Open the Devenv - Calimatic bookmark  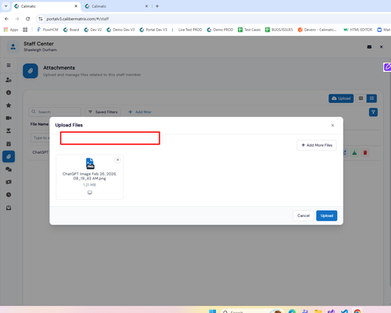pos(317,30)
